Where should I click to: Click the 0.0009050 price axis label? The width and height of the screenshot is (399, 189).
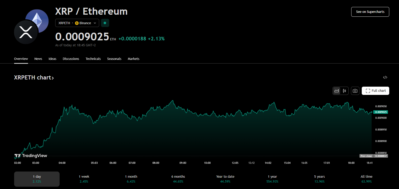[381, 106]
